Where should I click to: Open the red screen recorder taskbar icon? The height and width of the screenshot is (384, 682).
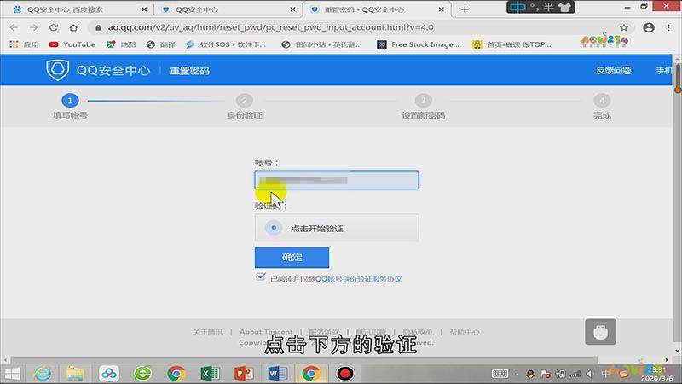(x=345, y=374)
